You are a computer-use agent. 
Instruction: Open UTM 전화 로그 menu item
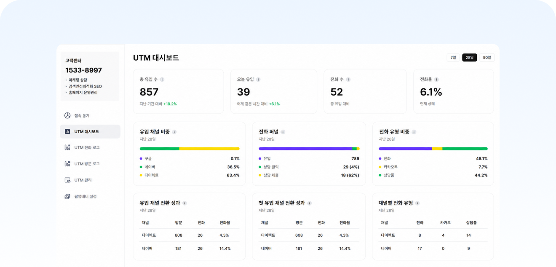click(90, 147)
